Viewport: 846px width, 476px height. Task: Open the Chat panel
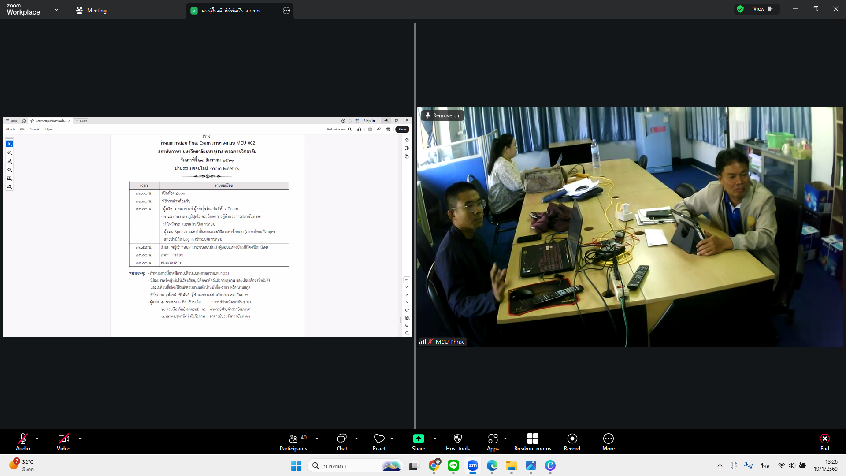[341, 442]
